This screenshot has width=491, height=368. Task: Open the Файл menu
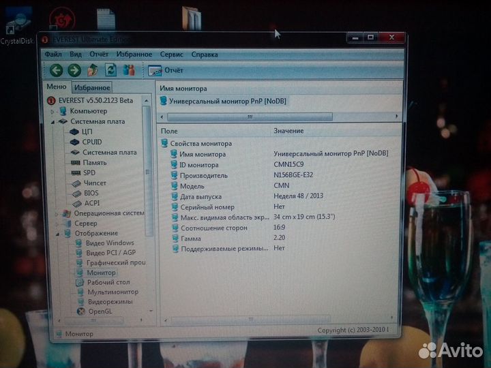pyautogui.click(x=53, y=55)
